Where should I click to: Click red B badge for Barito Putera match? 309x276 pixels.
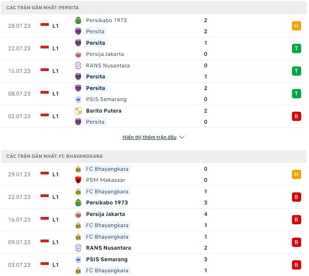pos(296,116)
